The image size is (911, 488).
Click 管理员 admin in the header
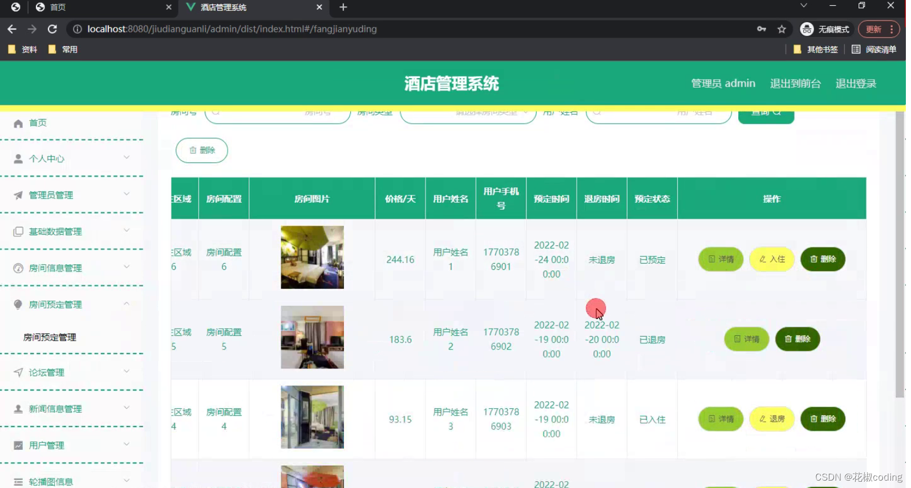723,84
